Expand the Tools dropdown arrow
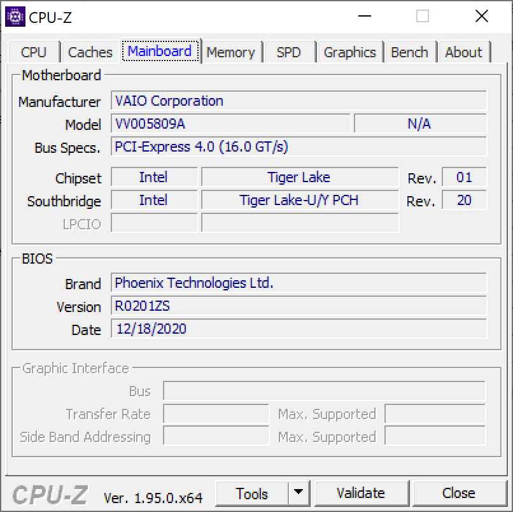The height and width of the screenshot is (512, 513). [x=299, y=494]
